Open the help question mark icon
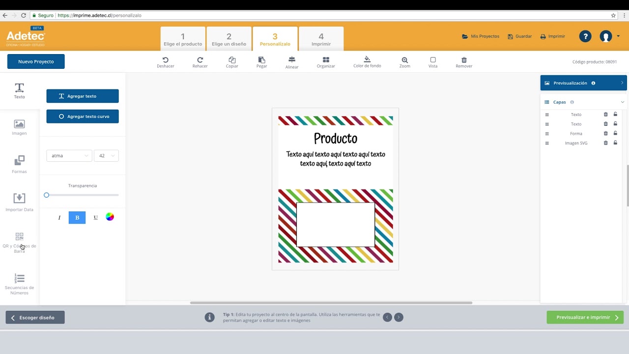The image size is (629, 354). click(x=585, y=36)
